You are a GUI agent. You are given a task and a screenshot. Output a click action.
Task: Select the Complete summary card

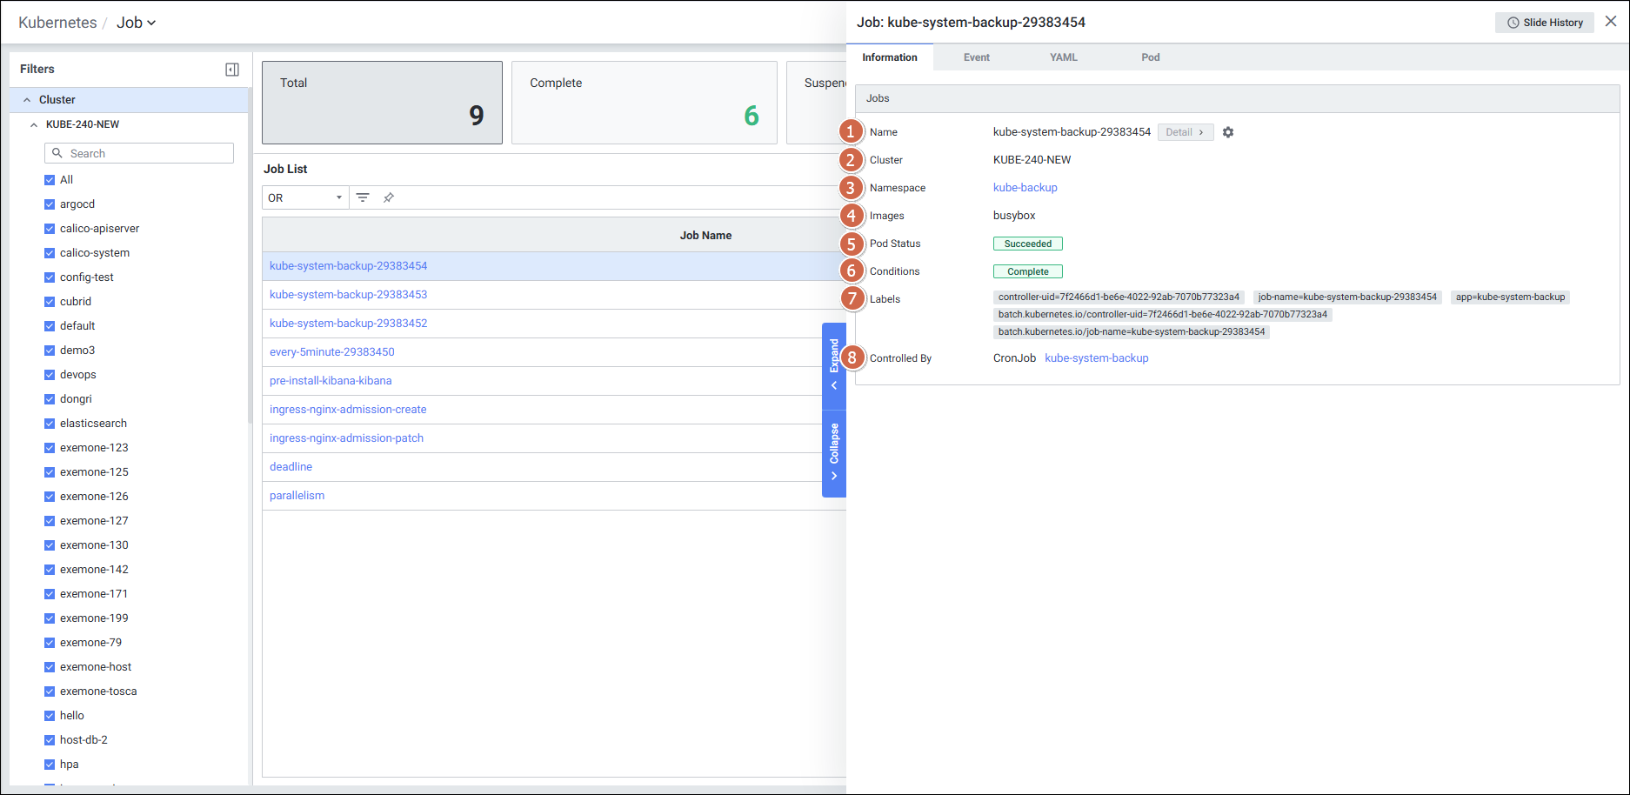click(x=644, y=103)
